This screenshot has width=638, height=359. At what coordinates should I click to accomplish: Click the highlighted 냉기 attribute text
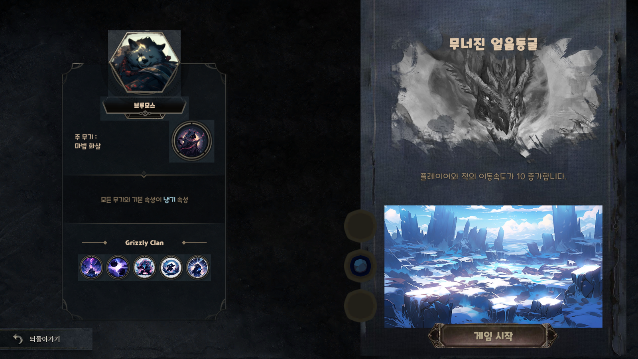[x=169, y=199]
